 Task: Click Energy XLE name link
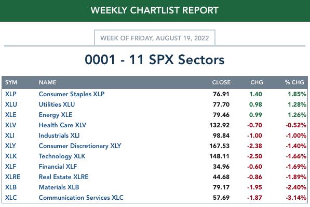coord(56,115)
